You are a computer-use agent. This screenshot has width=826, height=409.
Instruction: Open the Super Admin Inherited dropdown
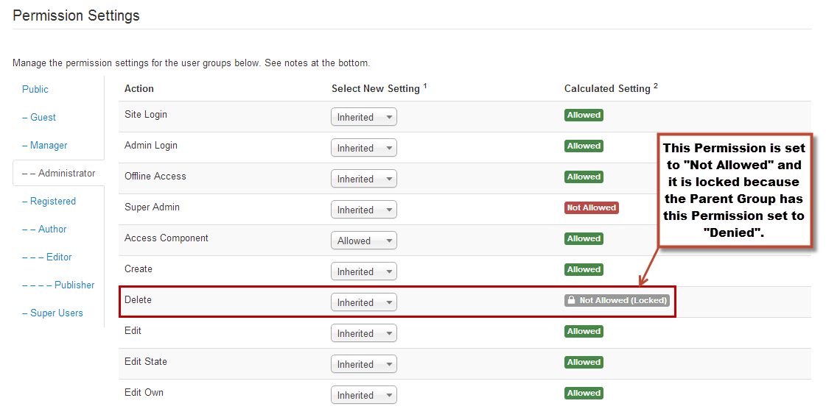point(363,209)
